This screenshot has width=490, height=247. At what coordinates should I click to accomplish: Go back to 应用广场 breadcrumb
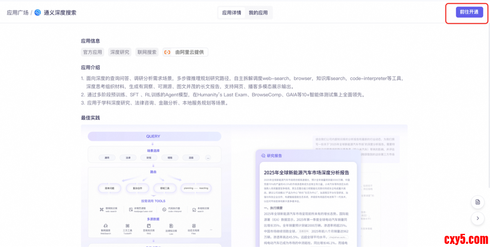(18, 13)
